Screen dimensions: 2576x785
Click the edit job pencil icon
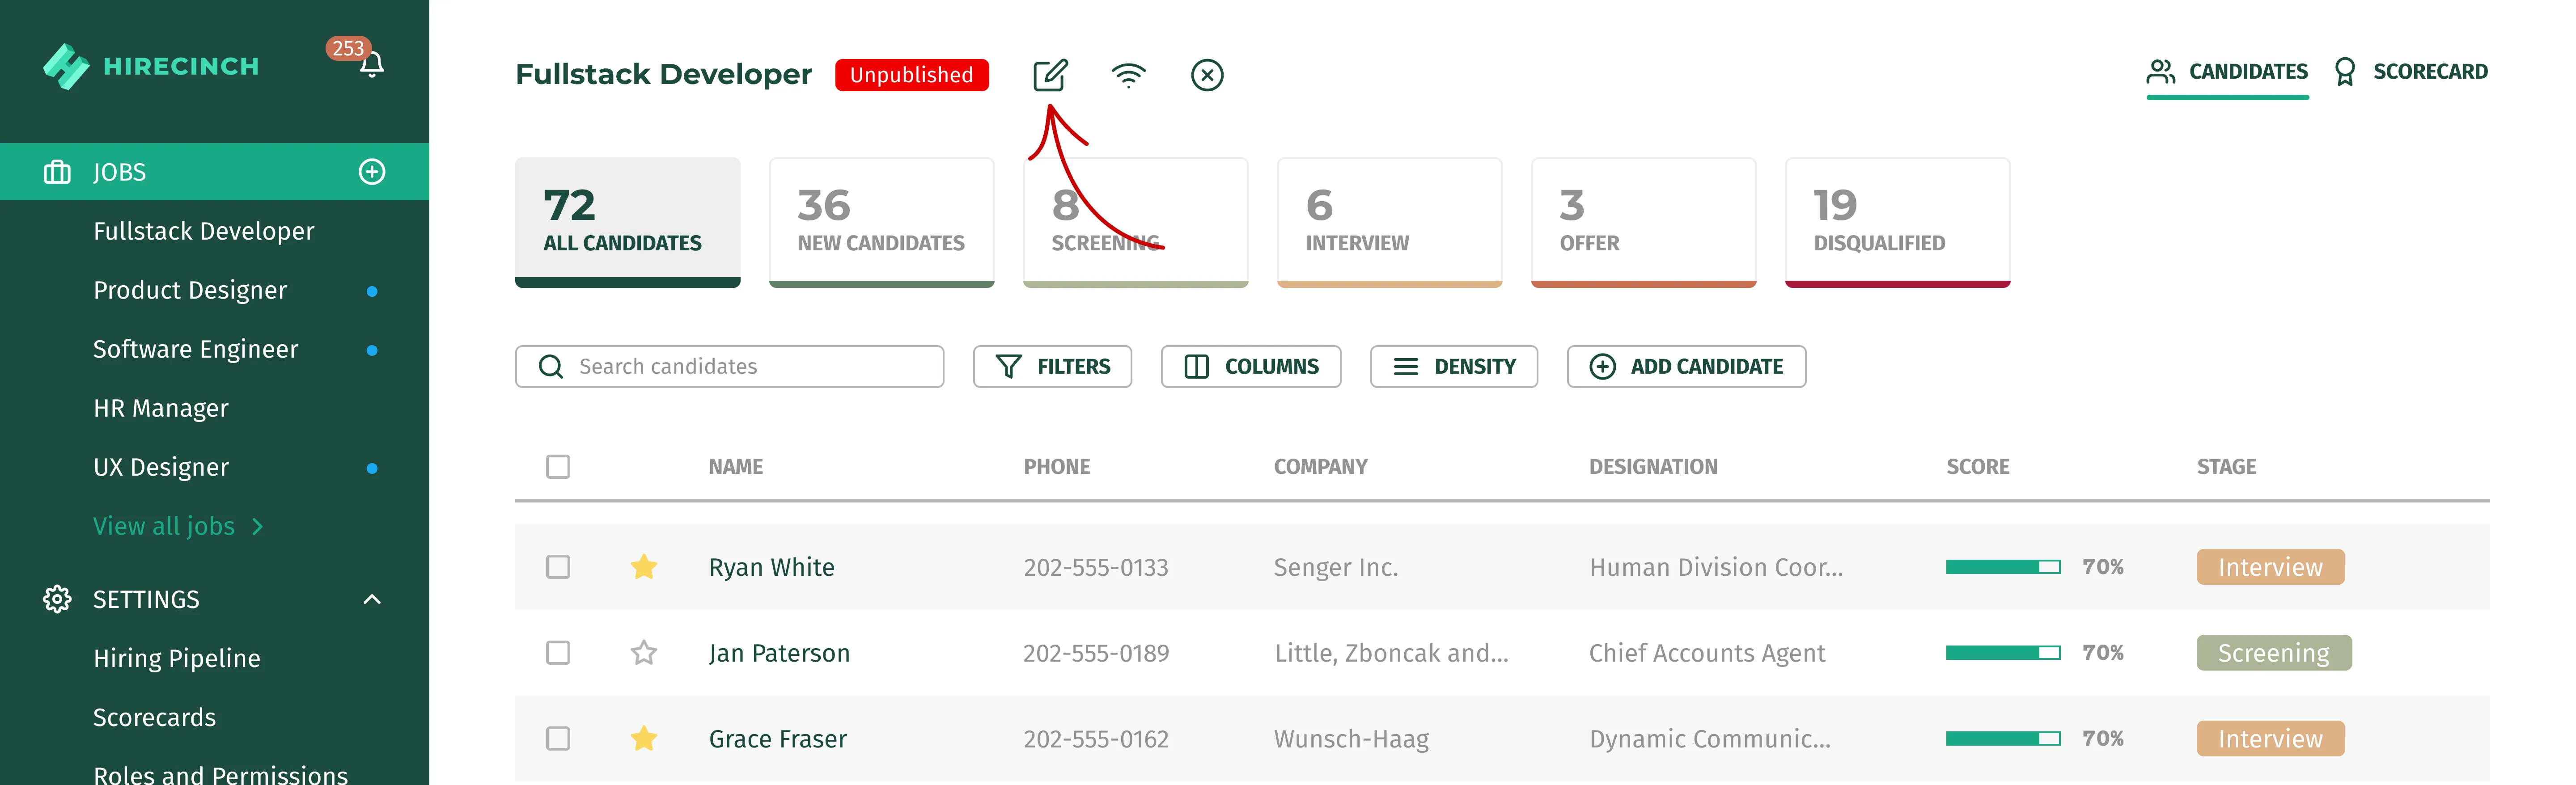(1050, 75)
